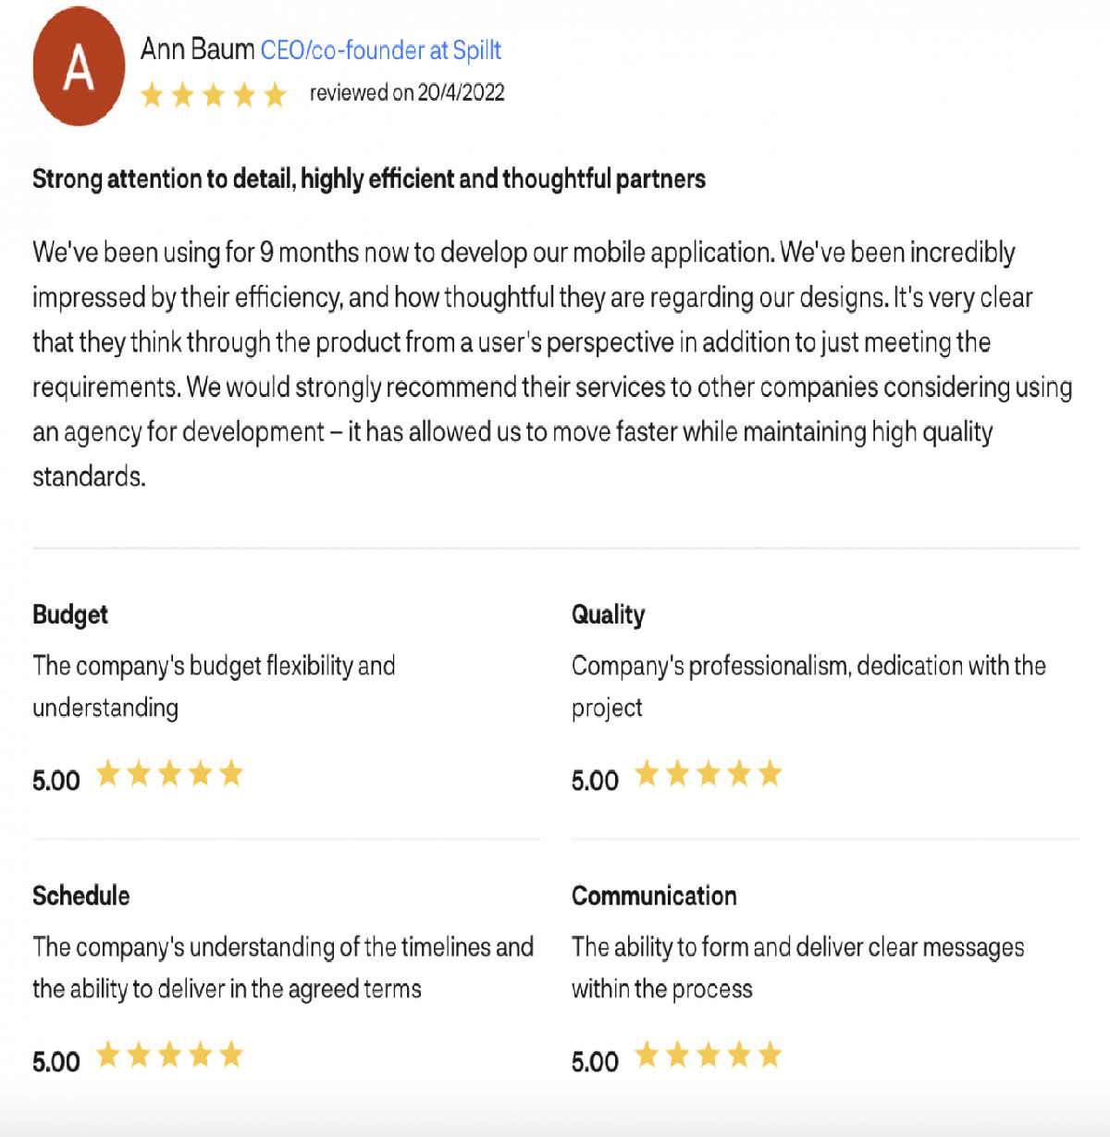The width and height of the screenshot is (1110, 1137).
Task: Click the last star under Budget rating
Action: 231,773
